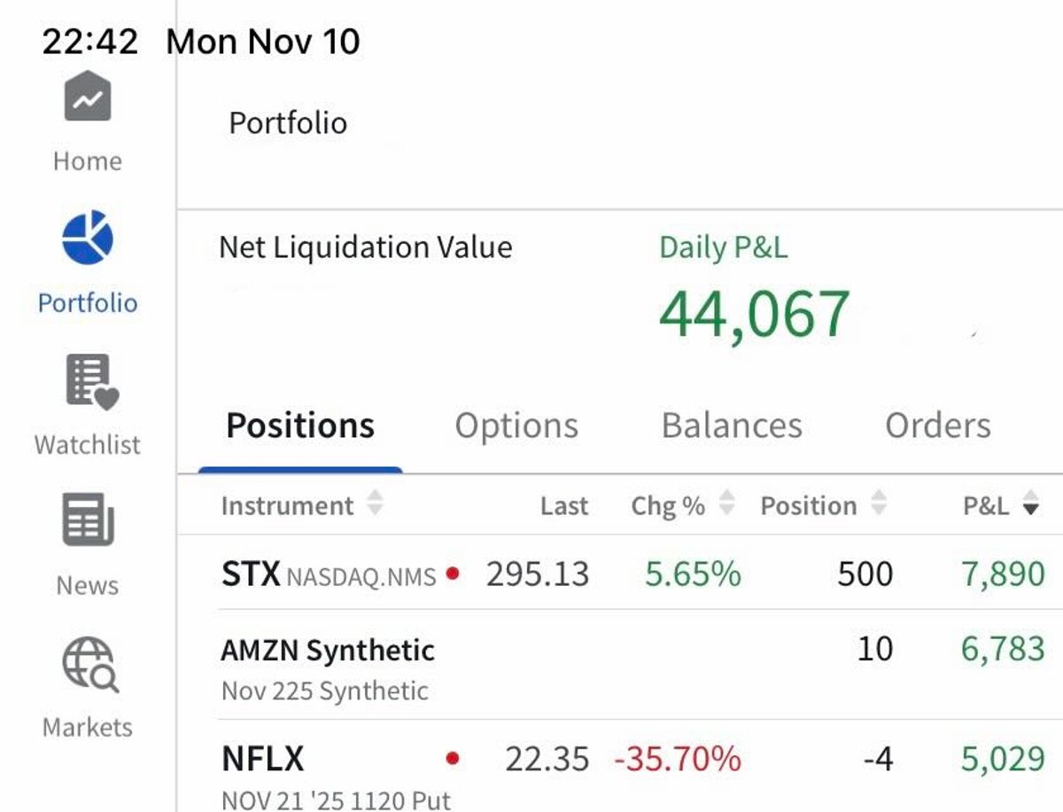The height and width of the screenshot is (812, 1063).
Task: Click the red dot next to STX
Action: point(453,574)
